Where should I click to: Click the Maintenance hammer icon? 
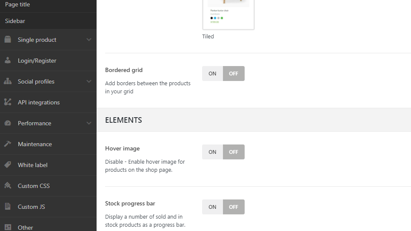tap(8, 144)
